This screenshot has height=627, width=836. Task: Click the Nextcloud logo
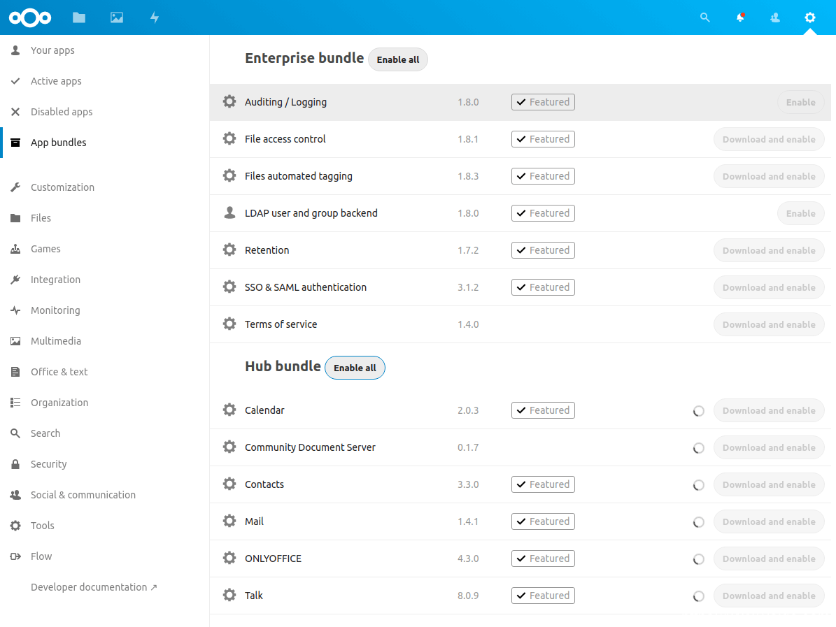pyautogui.click(x=30, y=17)
